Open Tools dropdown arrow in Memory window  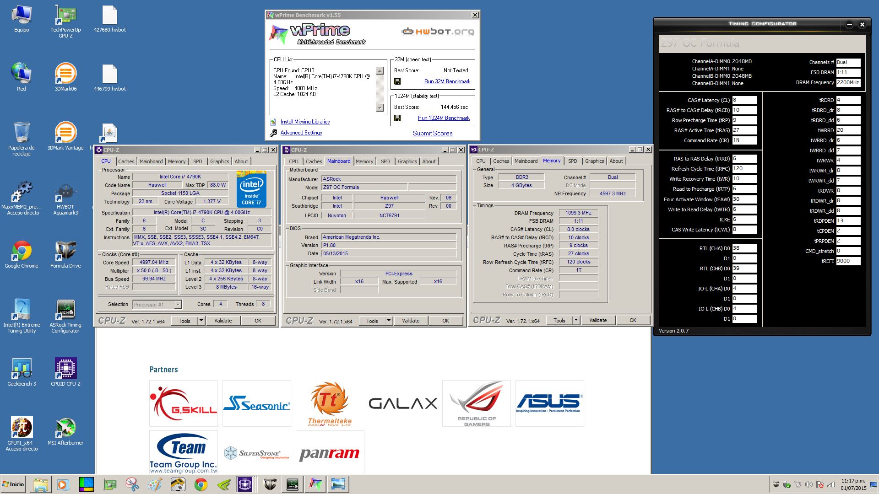click(x=576, y=320)
